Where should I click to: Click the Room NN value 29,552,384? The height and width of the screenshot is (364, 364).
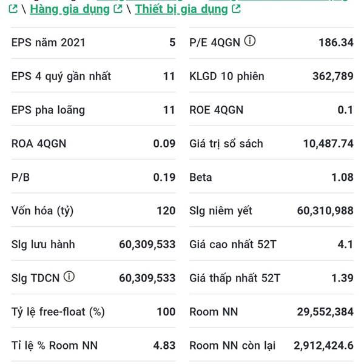325,312
